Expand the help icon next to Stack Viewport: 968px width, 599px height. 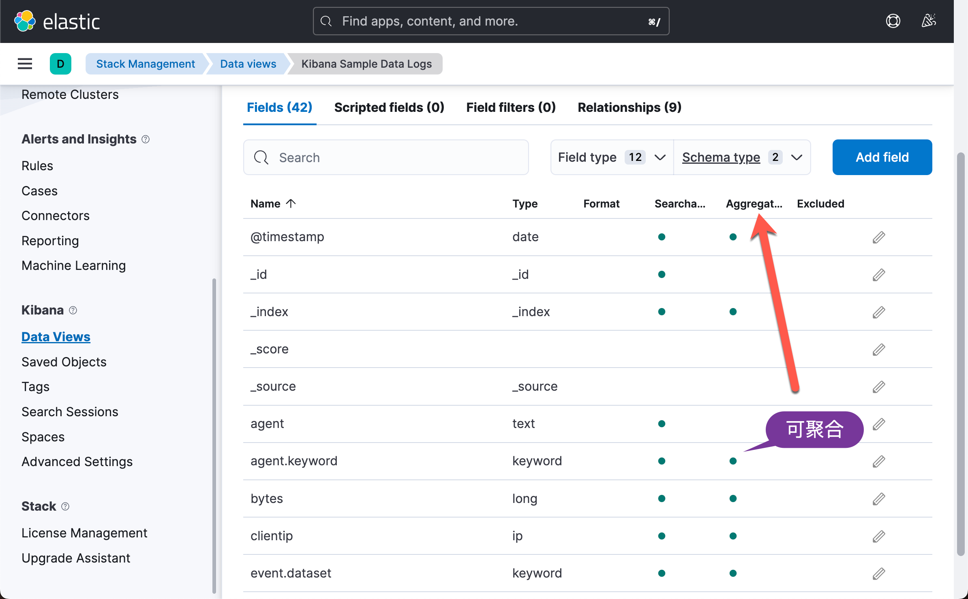(x=65, y=506)
